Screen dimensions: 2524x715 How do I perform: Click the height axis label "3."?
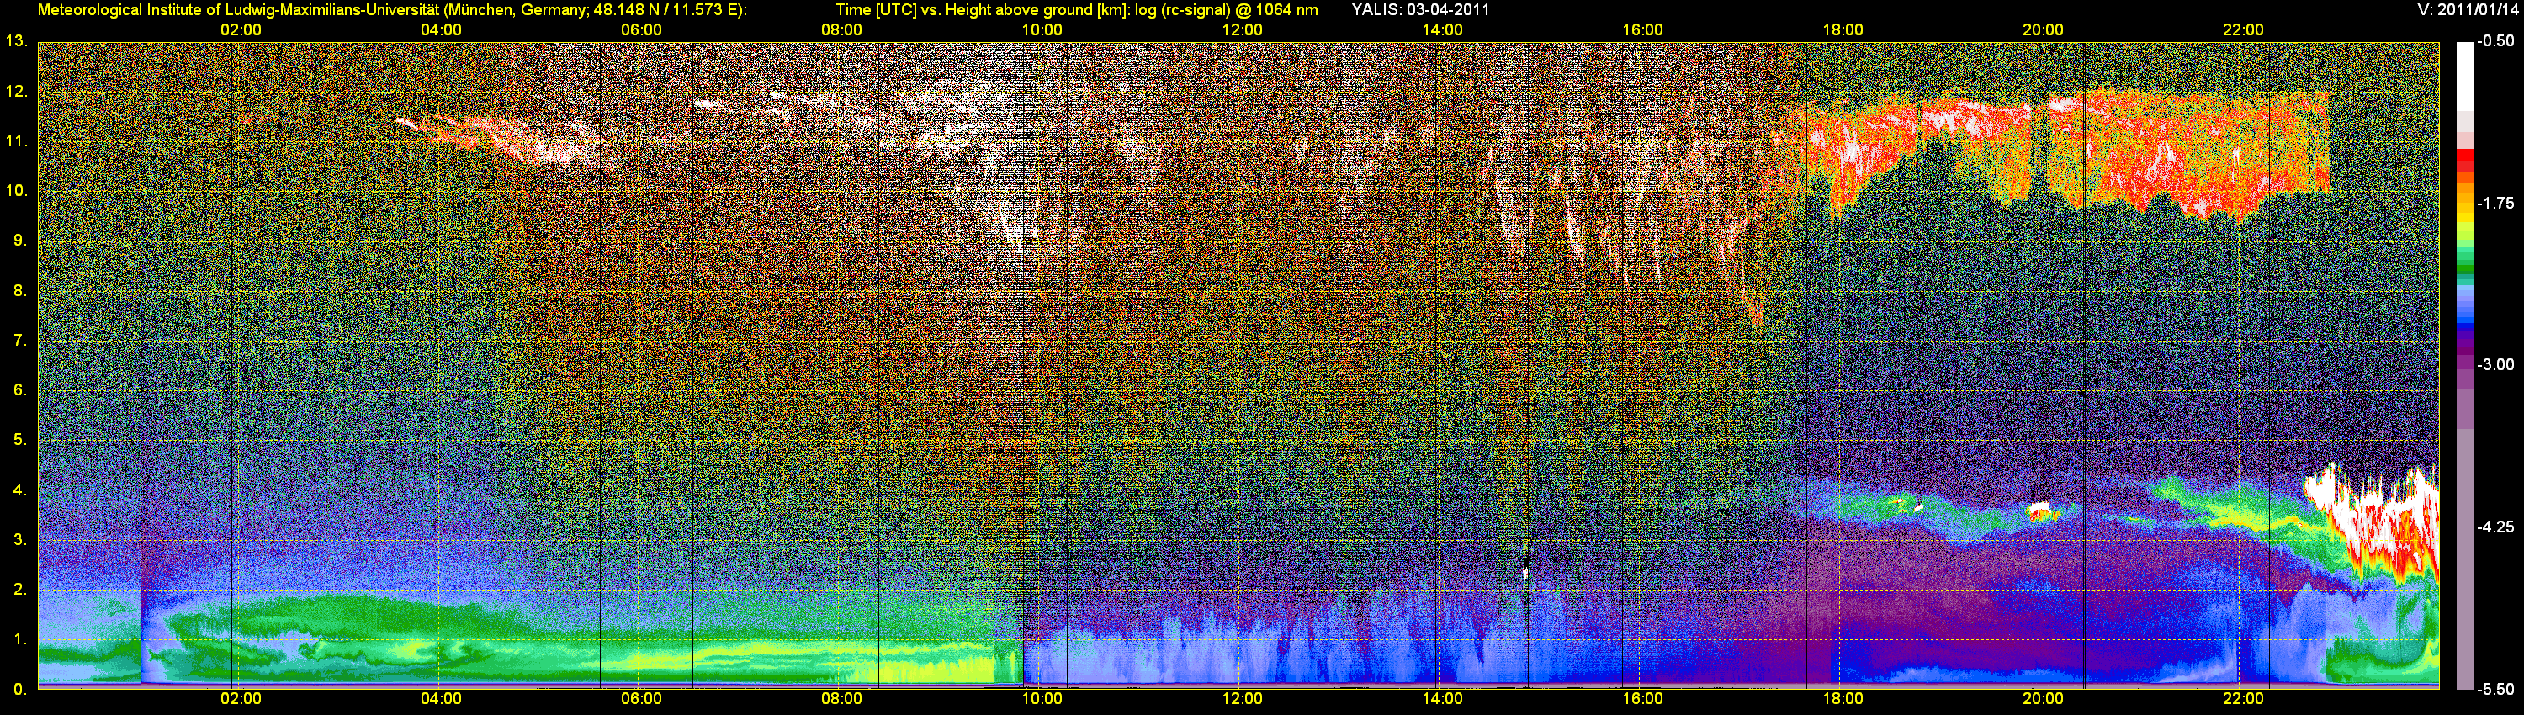pyautogui.click(x=19, y=540)
